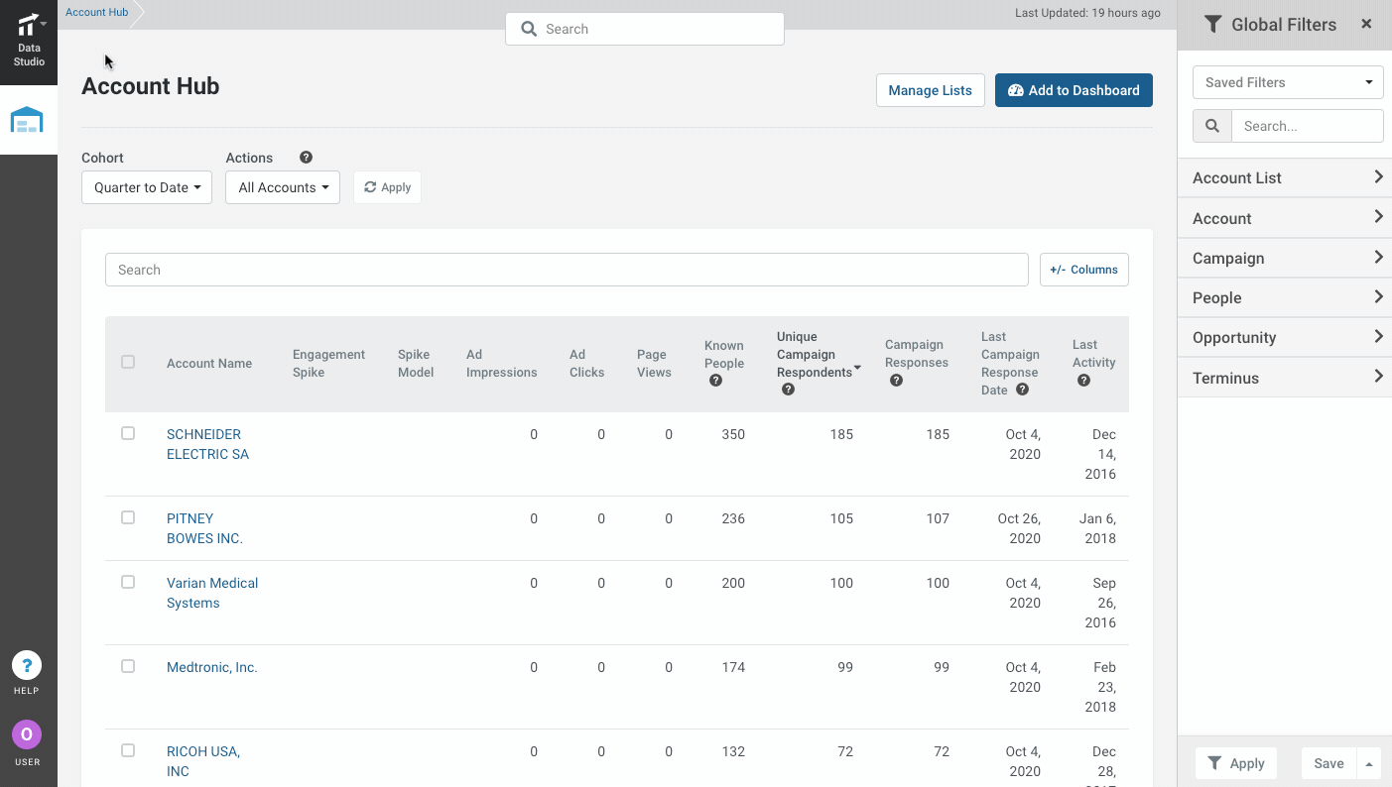Open the Account Hub warehouse sidebar icon

coord(27,120)
